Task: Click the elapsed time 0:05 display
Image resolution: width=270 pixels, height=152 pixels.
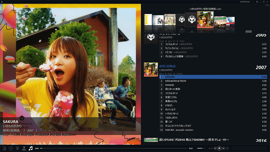Action: pyautogui.click(x=37, y=148)
